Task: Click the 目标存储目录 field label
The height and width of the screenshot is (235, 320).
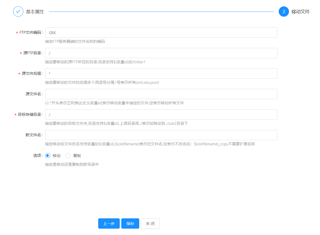Action: coord(29,115)
